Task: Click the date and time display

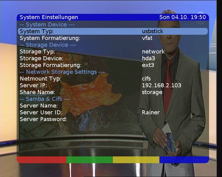Action: pos(182,17)
